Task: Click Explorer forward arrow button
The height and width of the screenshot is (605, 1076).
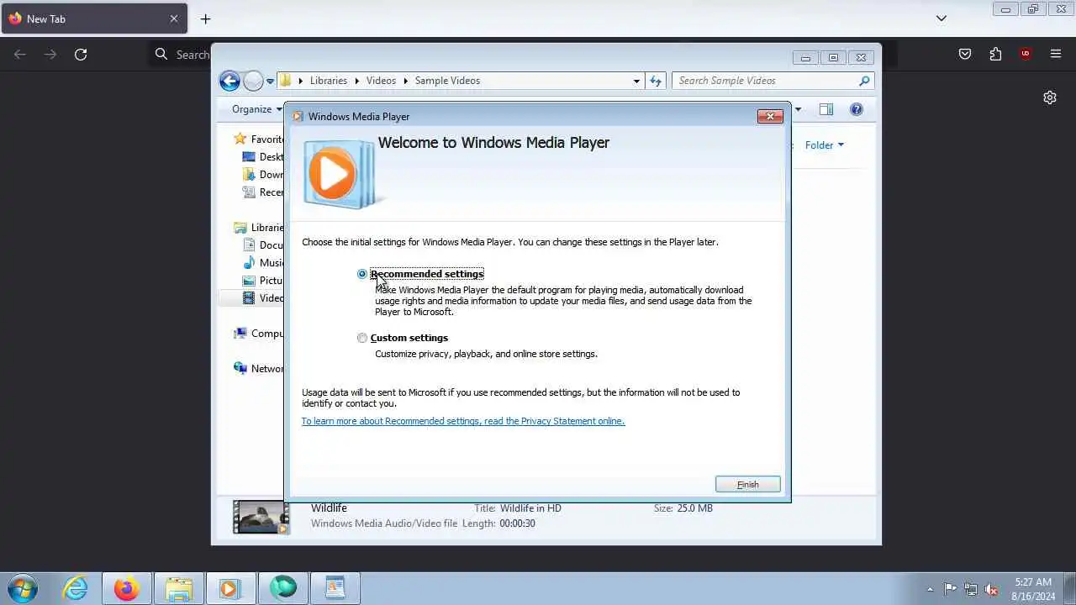Action: (x=253, y=81)
